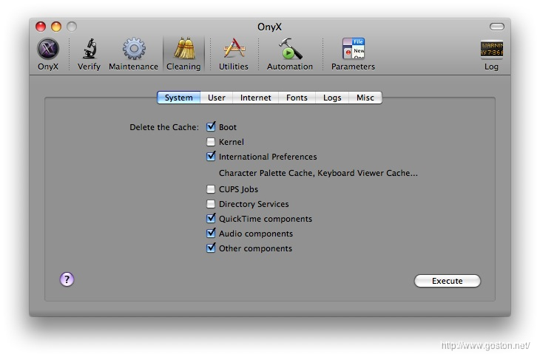Switch to the User tab
Viewport: 540px width, 357px height.
click(216, 98)
